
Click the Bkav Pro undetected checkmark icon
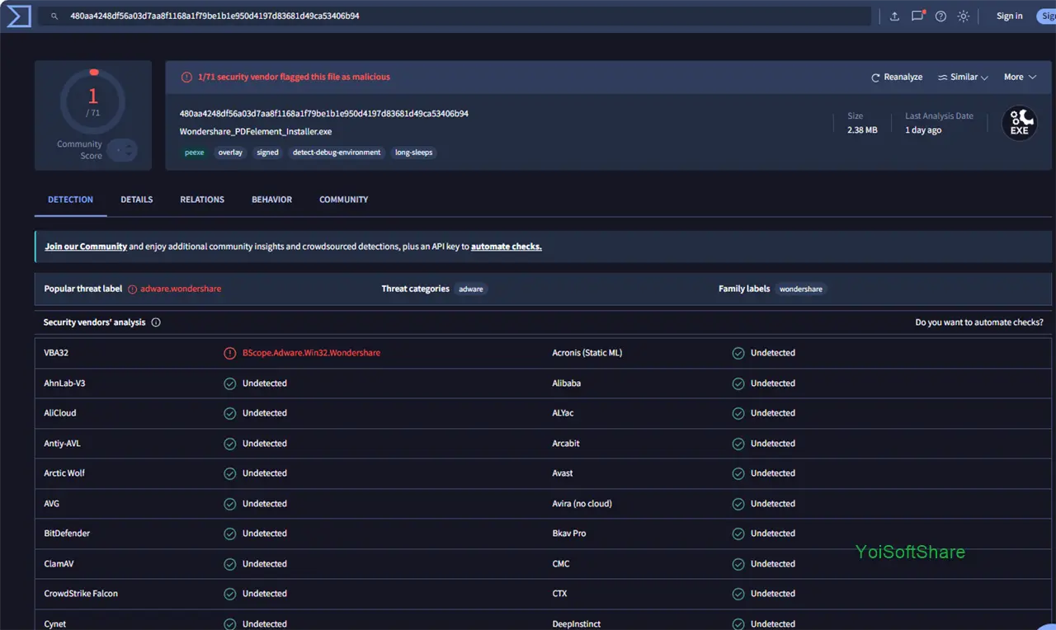click(738, 534)
